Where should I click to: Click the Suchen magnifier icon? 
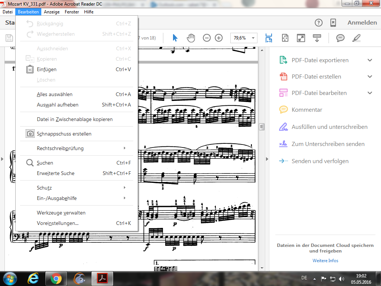point(30,163)
